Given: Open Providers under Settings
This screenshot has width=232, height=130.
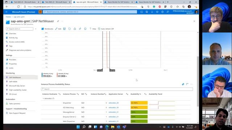Looking at the screenshot, I should [12, 60].
